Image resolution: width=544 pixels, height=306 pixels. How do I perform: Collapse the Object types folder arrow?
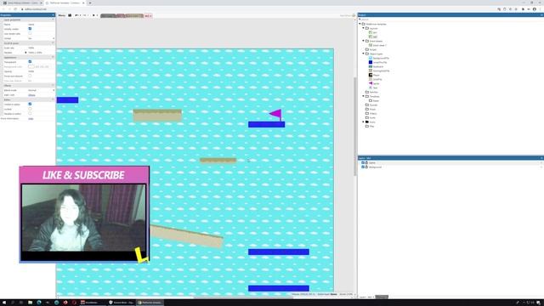[364, 54]
